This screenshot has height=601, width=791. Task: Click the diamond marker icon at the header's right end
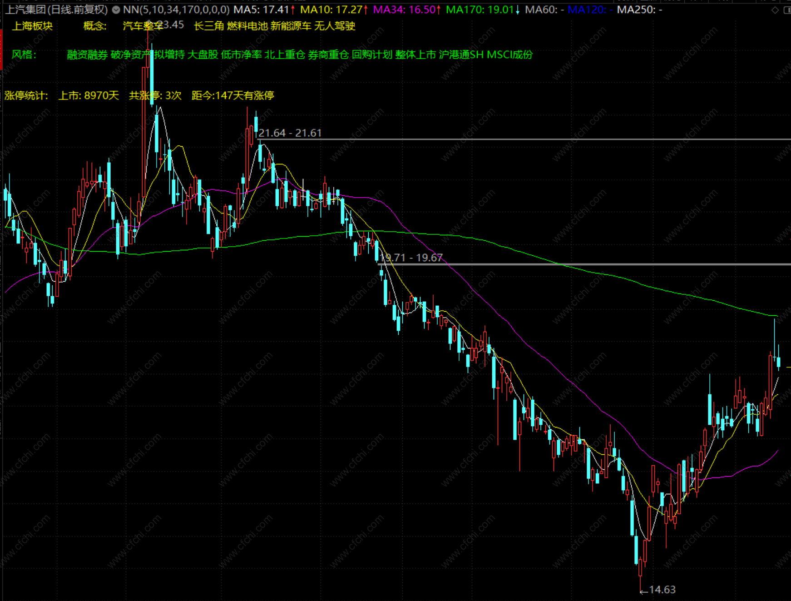775,10
